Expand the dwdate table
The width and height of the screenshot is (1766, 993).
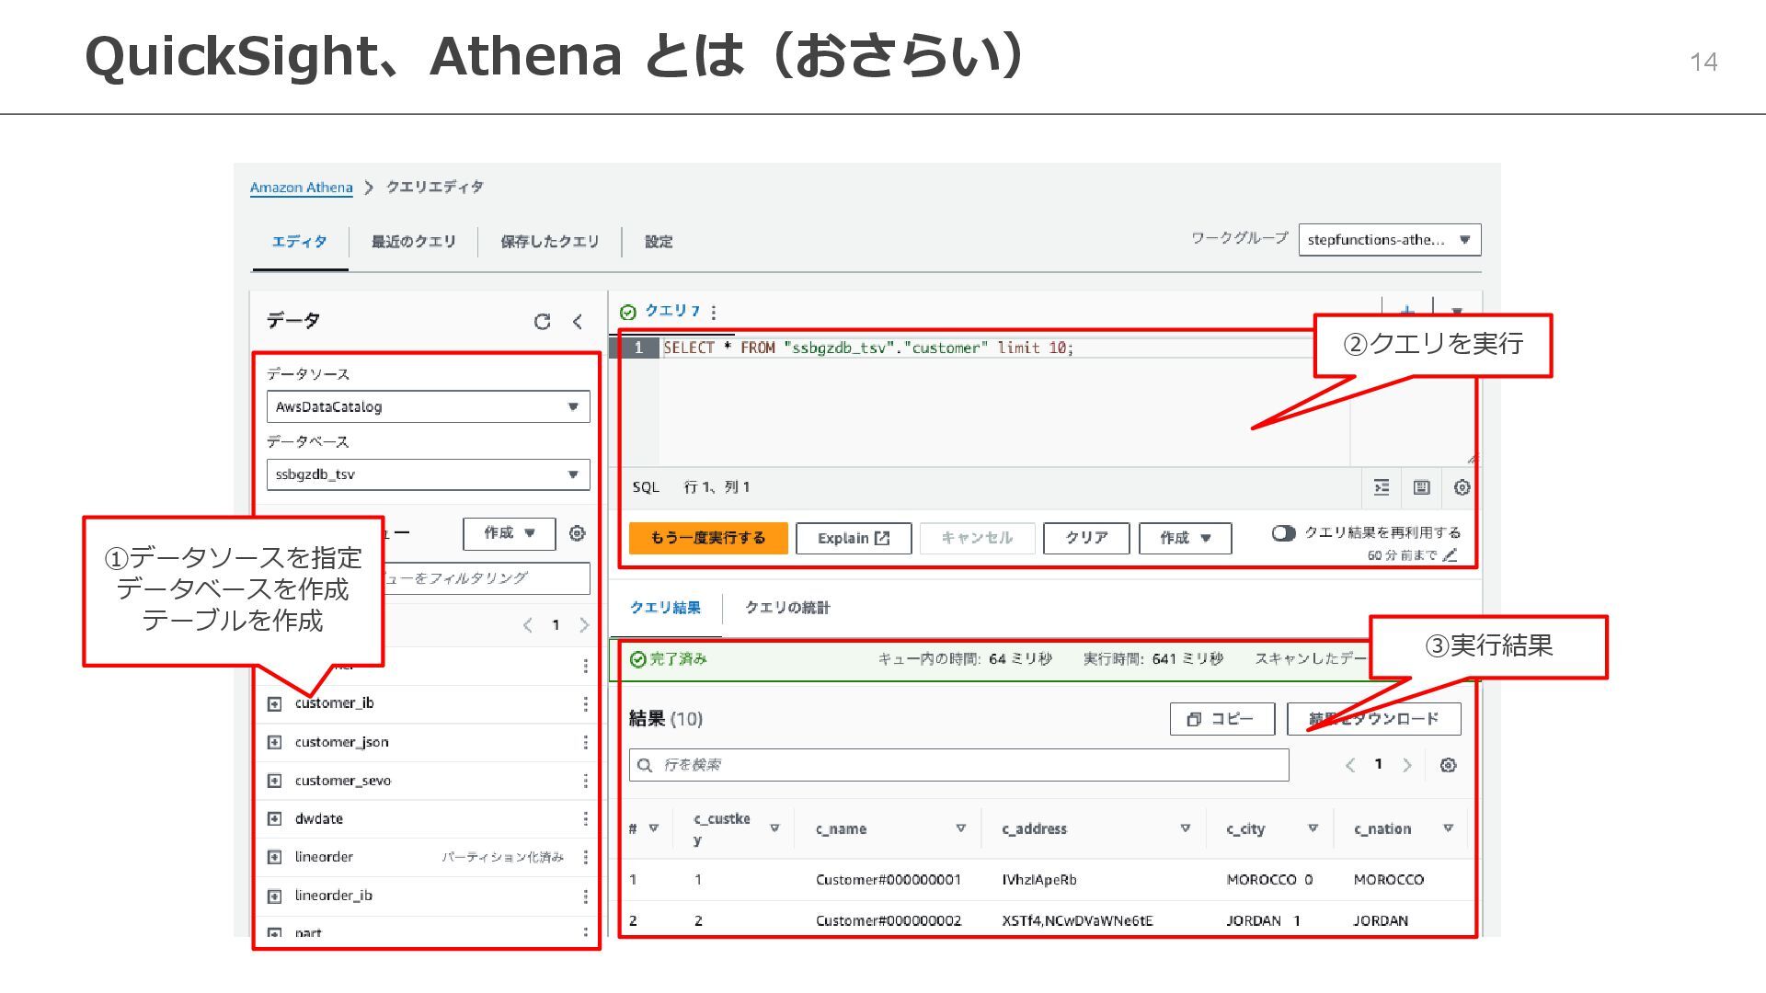(x=274, y=818)
